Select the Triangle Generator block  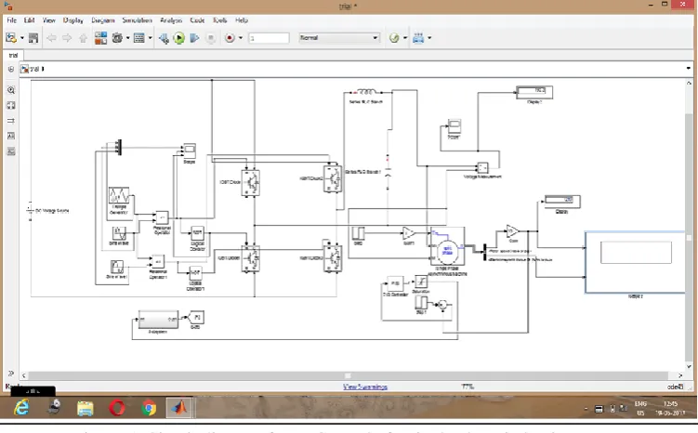point(119,195)
